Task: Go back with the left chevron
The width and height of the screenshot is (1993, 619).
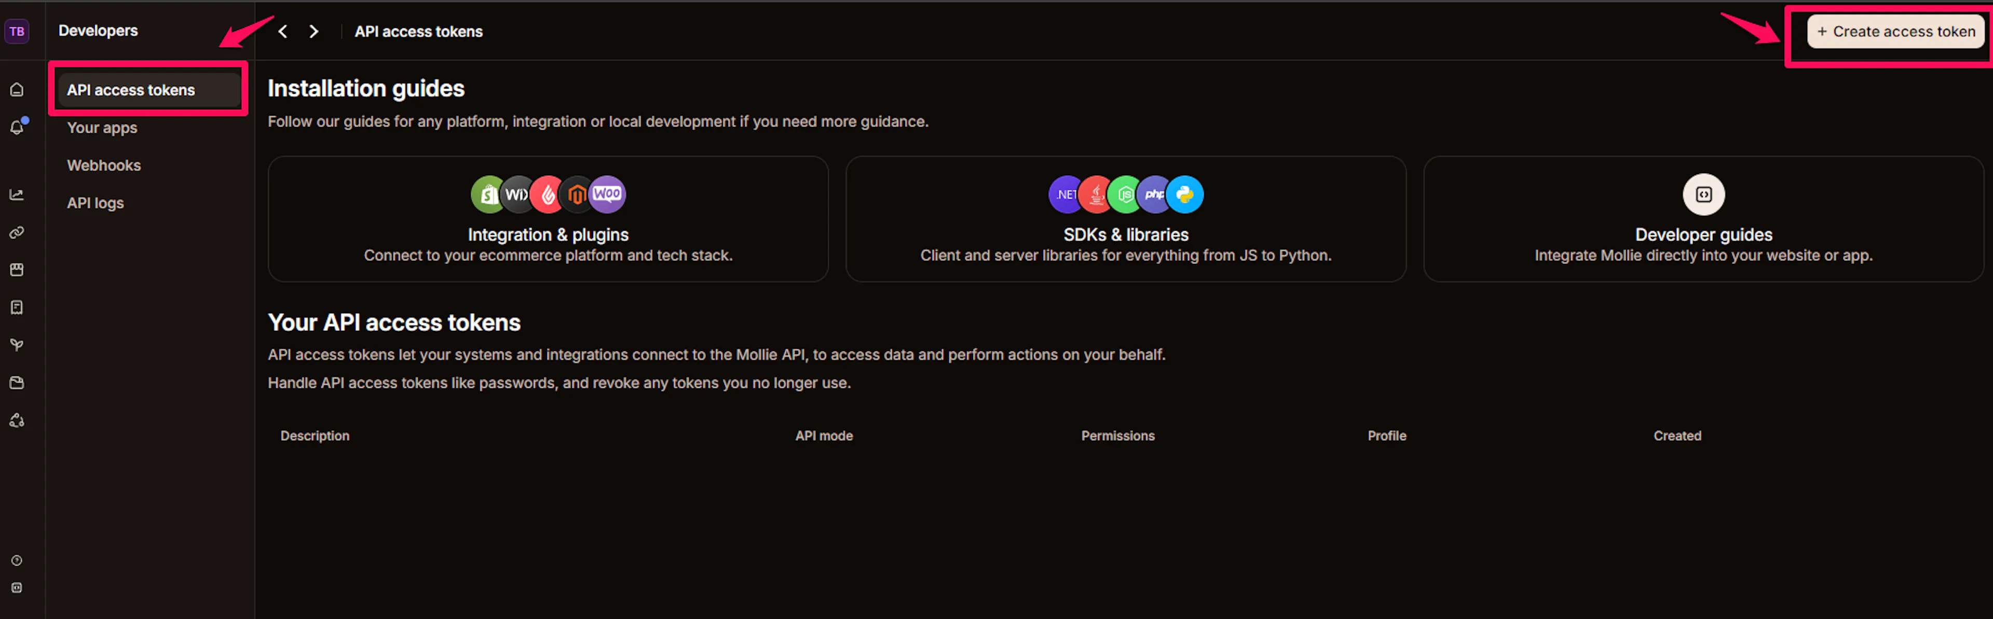Action: click(x=283, y=32)
